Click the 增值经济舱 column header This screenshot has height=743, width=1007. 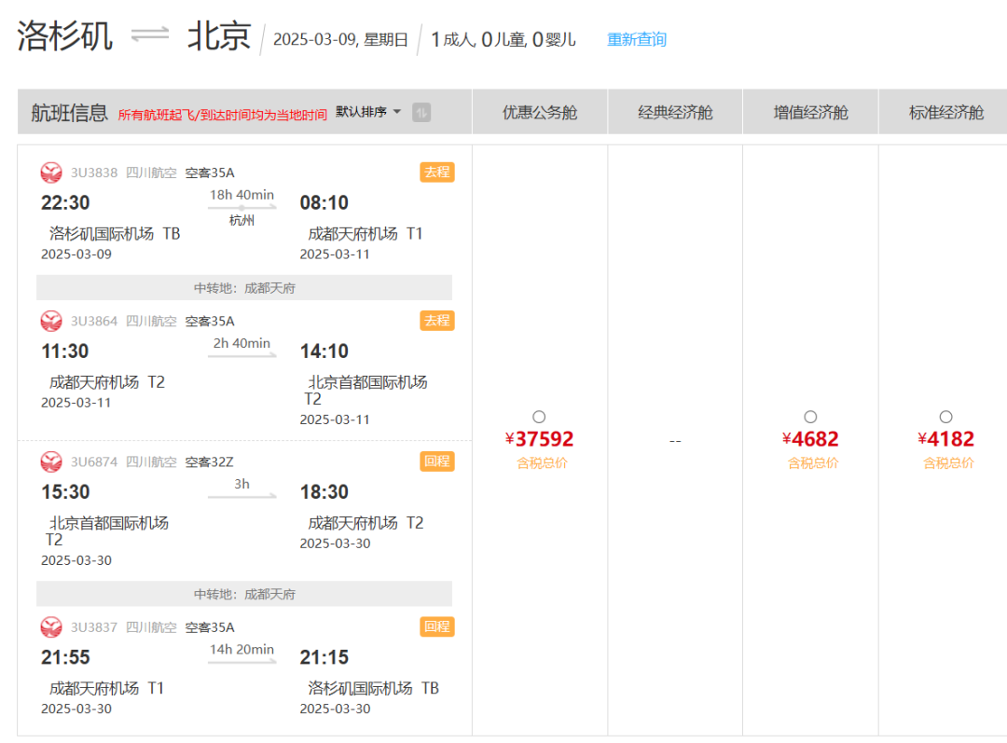coord(810,113)
